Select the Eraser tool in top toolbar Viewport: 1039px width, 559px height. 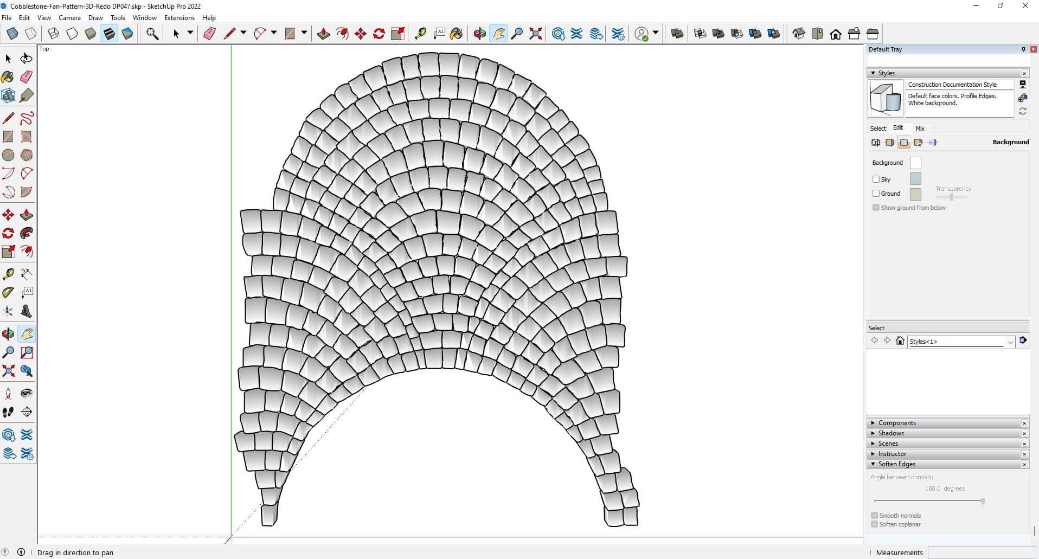(209, 34)
